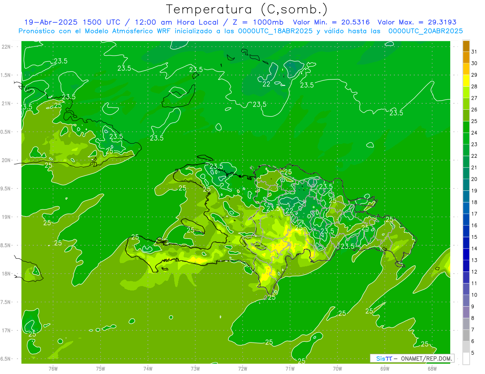485x374 pixels.
Task: Click the yellow colorbar swatch between 28 and 29
Action: pyautogui.click(x=466, y=81)
